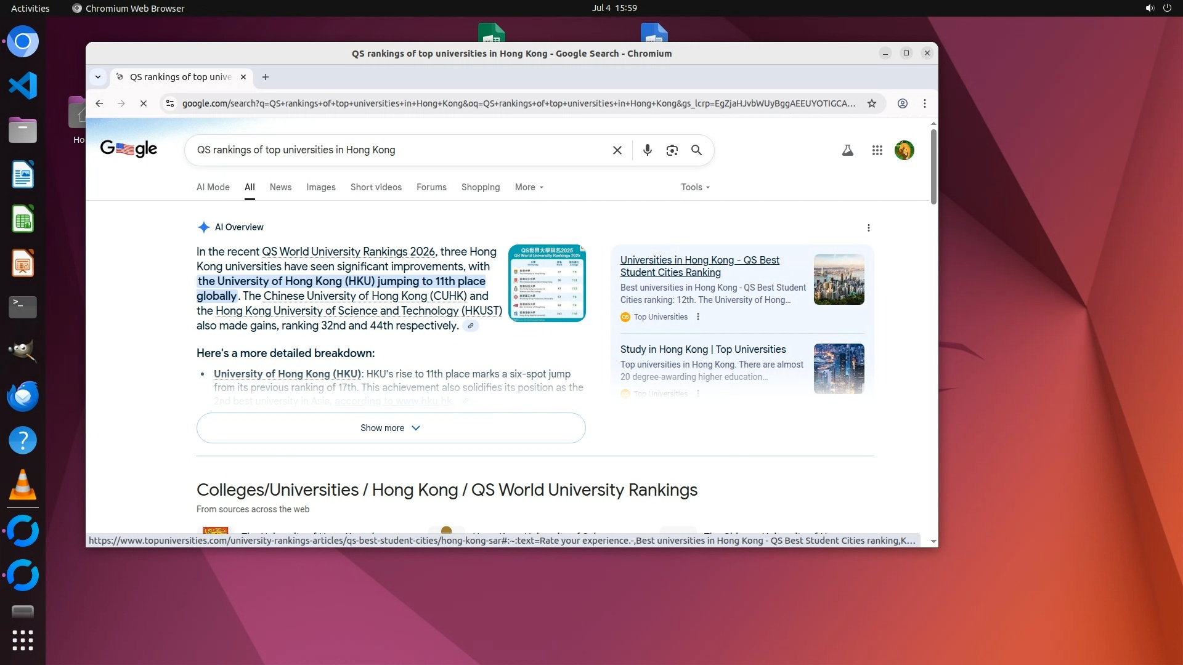Open Study in Hong Kong link
Viewport: 1183px width, 665px height.
[702, 349]
